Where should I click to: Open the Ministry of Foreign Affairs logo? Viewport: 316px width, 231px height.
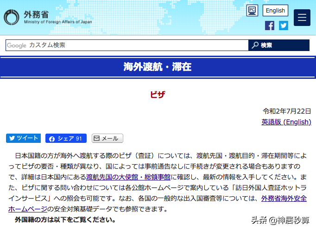point(48,17)
